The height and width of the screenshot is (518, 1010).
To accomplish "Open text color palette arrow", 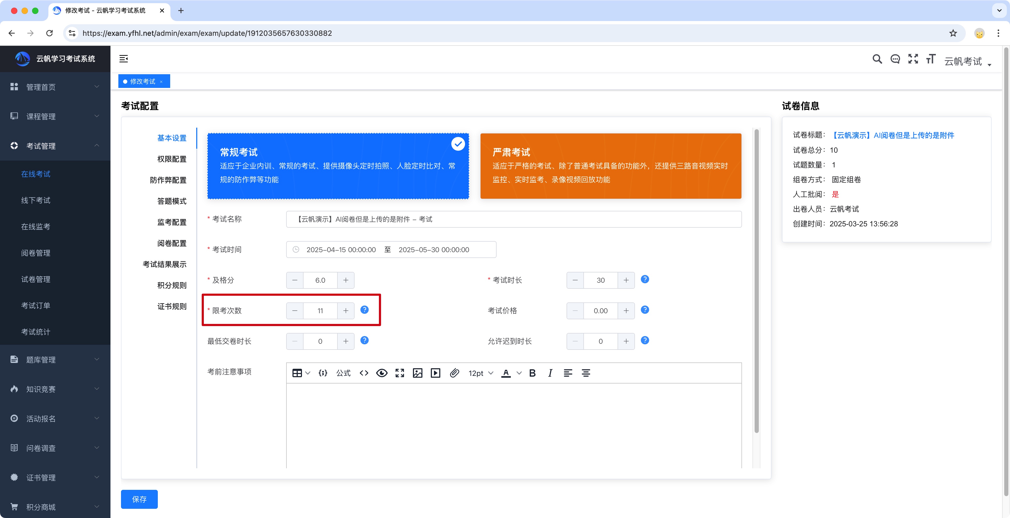I will click(519, 373).
